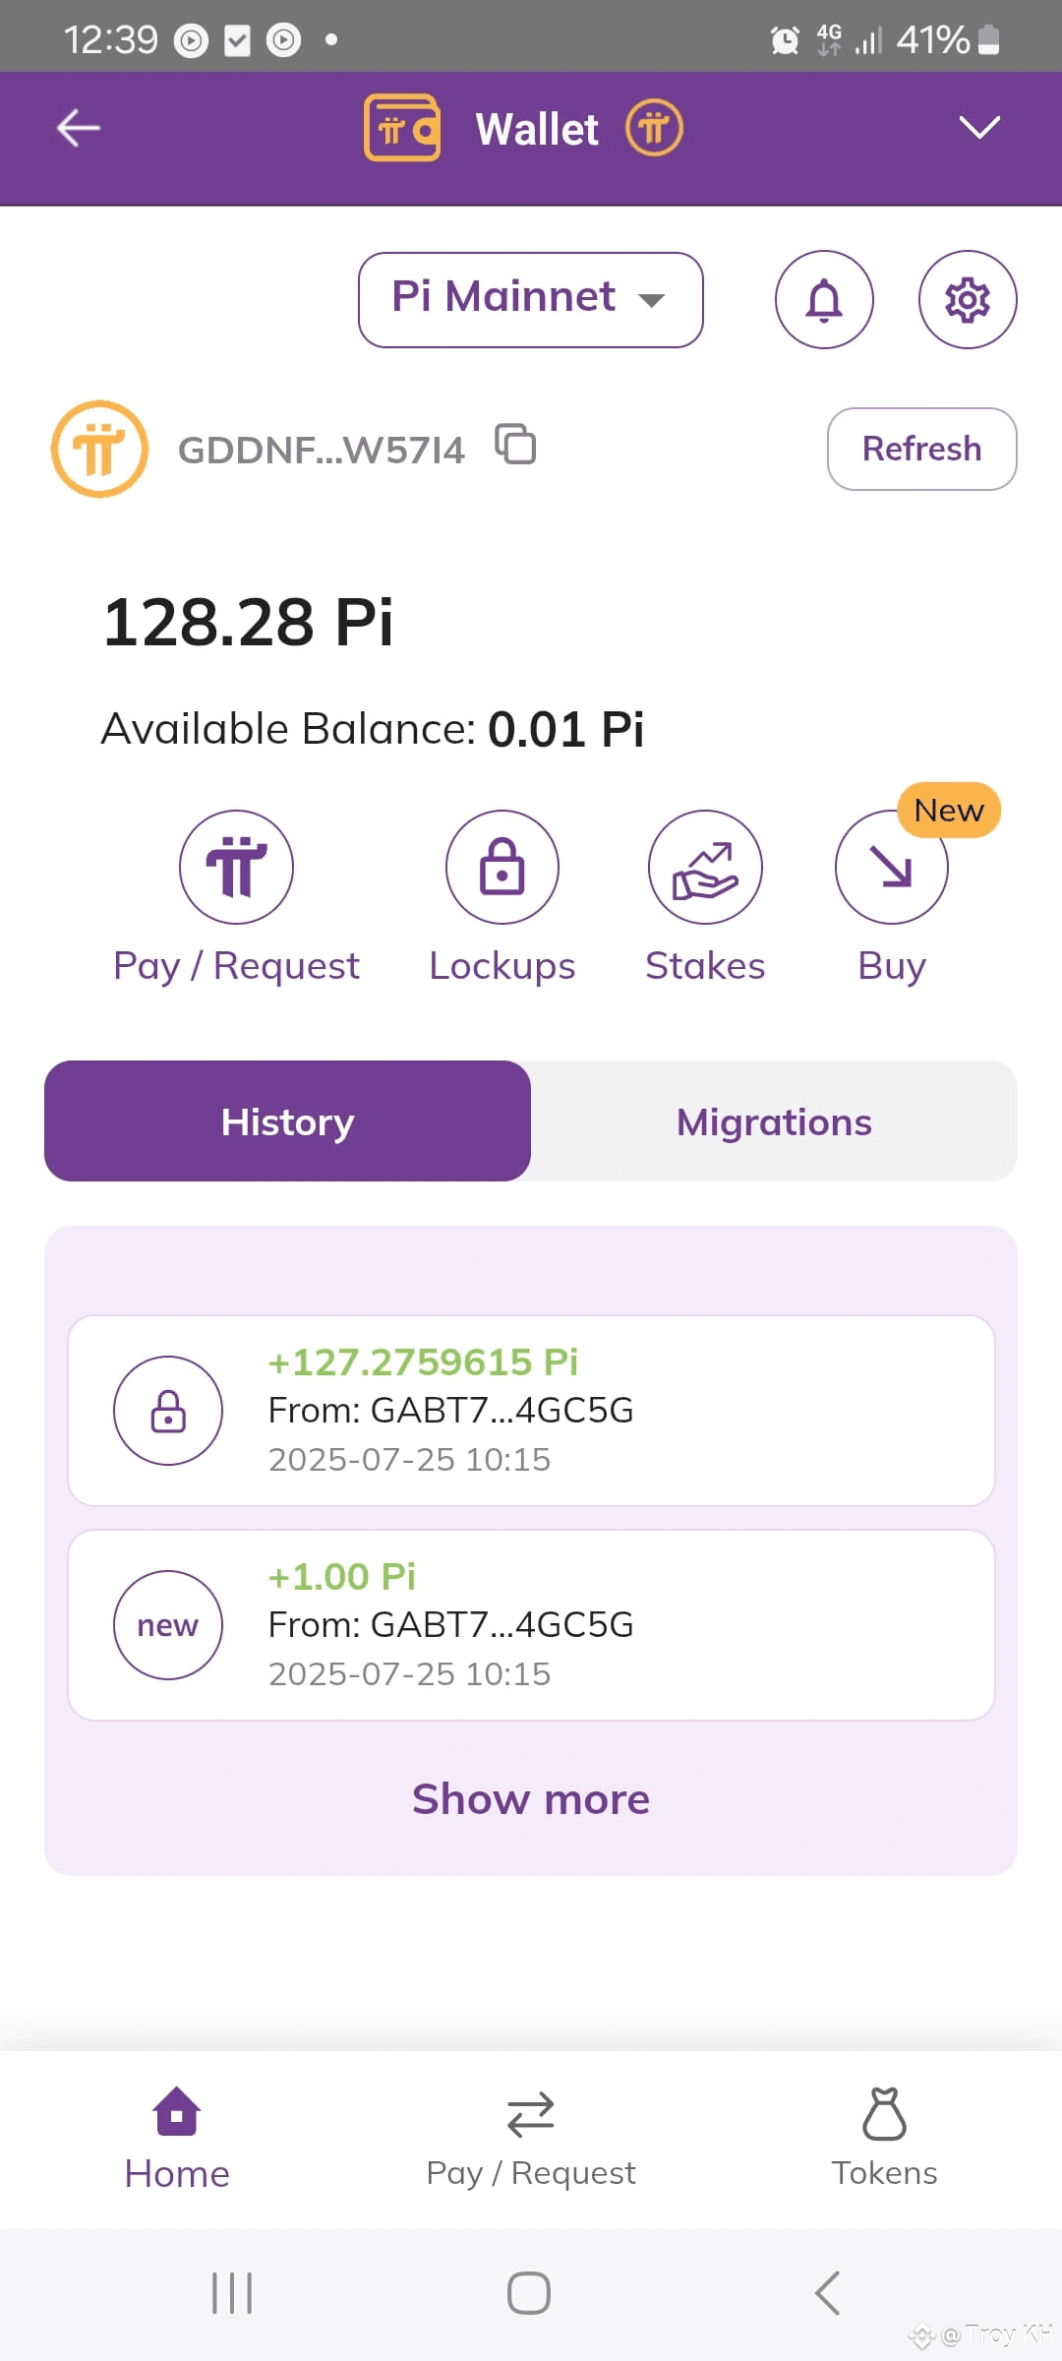Expand the Pi Mainnet network dropdown
This screenshot has width=1062, height=2361.
click(531, 300)
